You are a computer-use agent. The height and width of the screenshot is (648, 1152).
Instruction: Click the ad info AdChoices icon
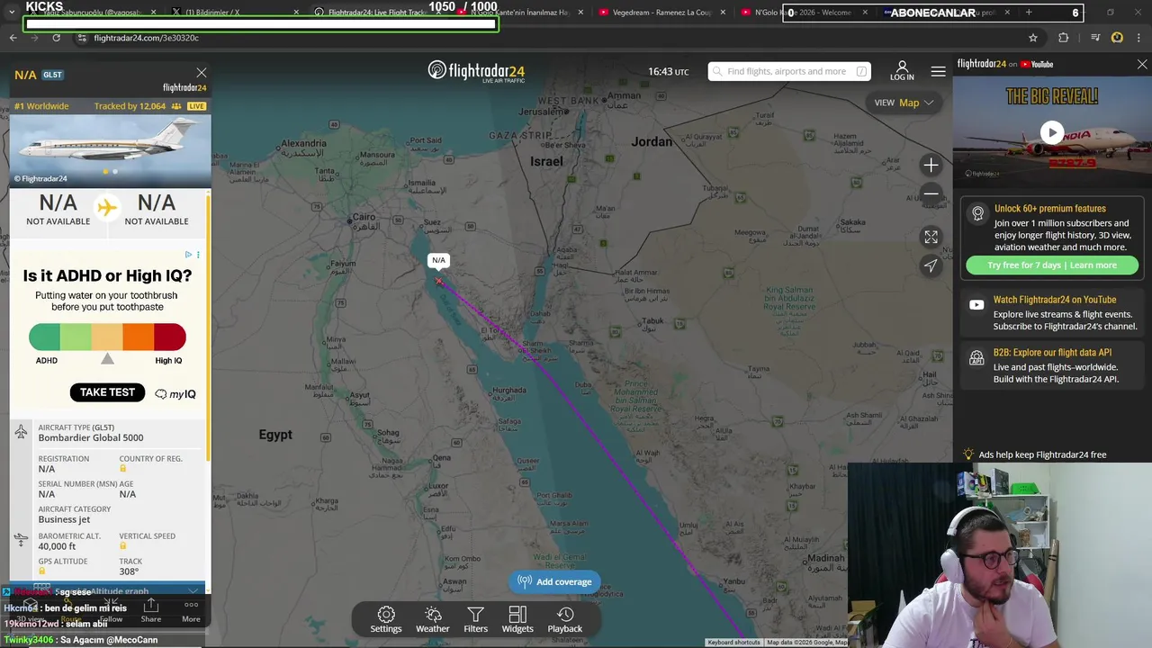coord(188,255)
